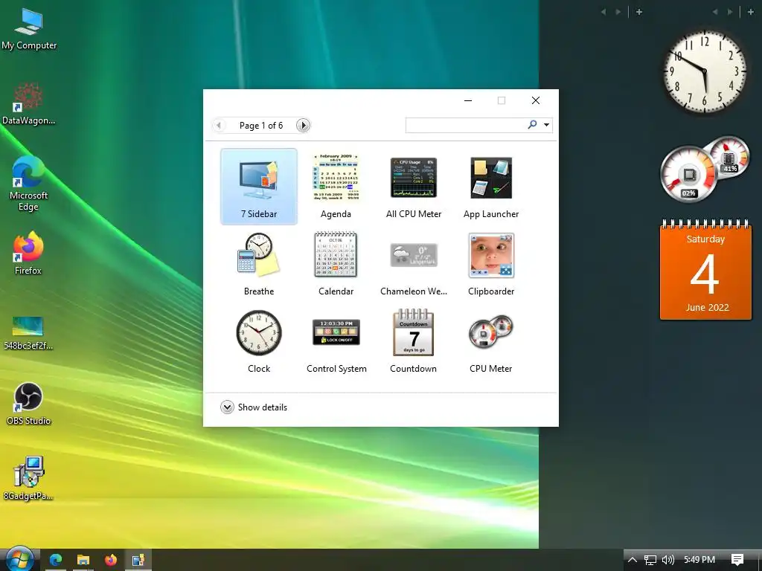Click the CPU meter sidebar gadget
The image size is (762, 571).
pyautogui.click(x=705, y=169)
